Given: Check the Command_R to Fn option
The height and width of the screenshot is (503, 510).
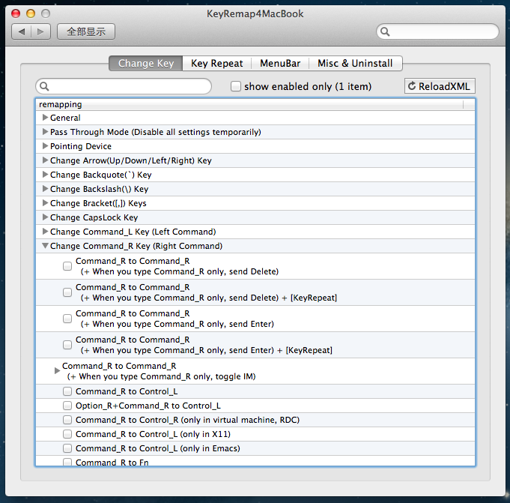Looking at the screenshot, I should [x=67, y=462].
